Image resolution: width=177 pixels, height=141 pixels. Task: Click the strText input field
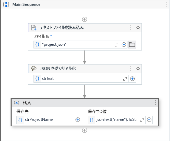[x=81, y=79]
